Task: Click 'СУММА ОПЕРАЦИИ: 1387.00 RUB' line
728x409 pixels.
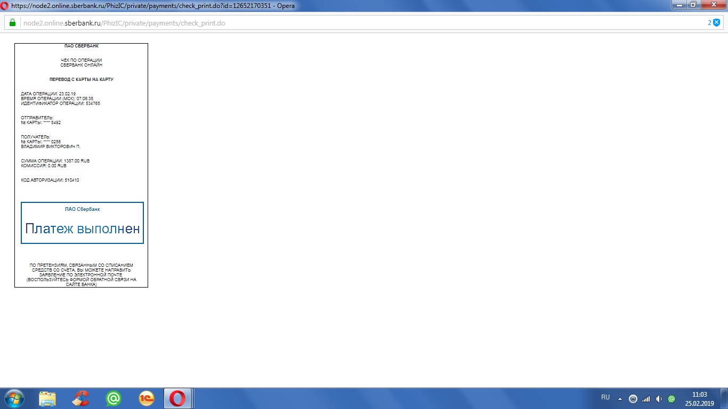Action: click(x=55, y=161)
